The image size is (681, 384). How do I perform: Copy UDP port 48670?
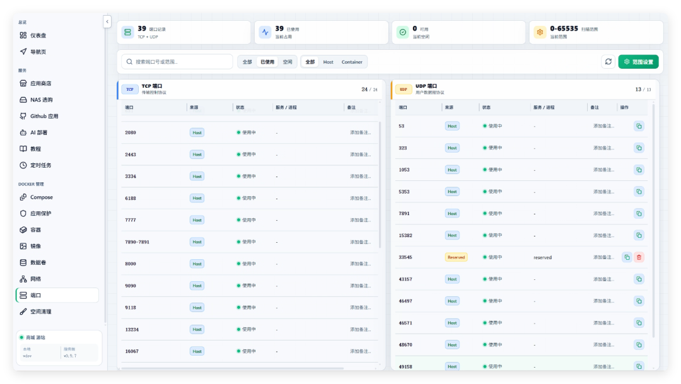(639, 345)
